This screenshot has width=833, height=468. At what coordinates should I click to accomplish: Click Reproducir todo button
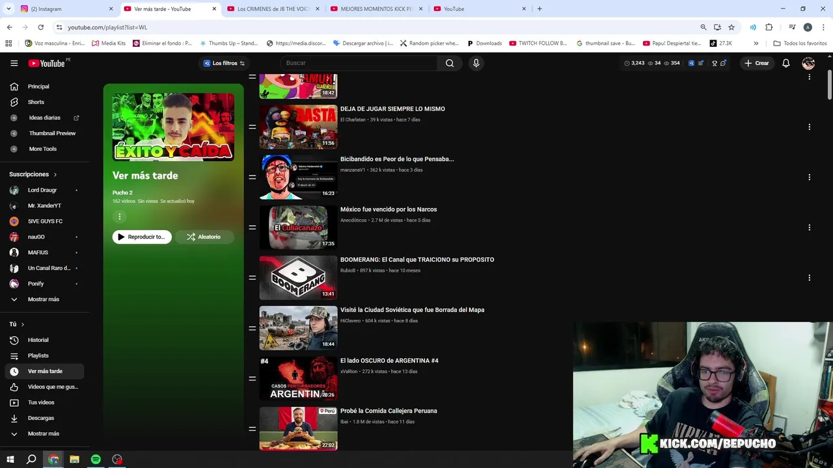pyautogui.click(x=142, y=237)
